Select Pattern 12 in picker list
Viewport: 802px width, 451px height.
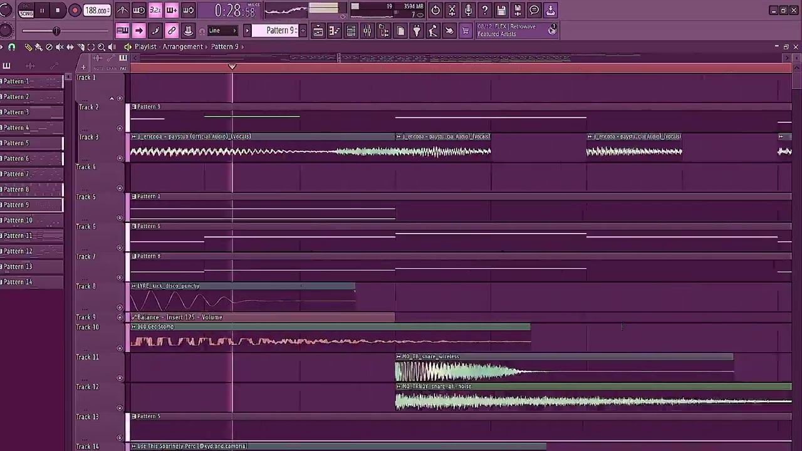pyautogui.click(x=31, y=251)
